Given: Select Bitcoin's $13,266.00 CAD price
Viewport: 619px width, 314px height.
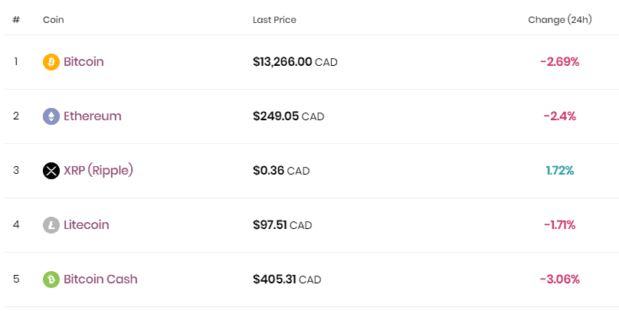Looking at the screenshot, I should point(295,62).
